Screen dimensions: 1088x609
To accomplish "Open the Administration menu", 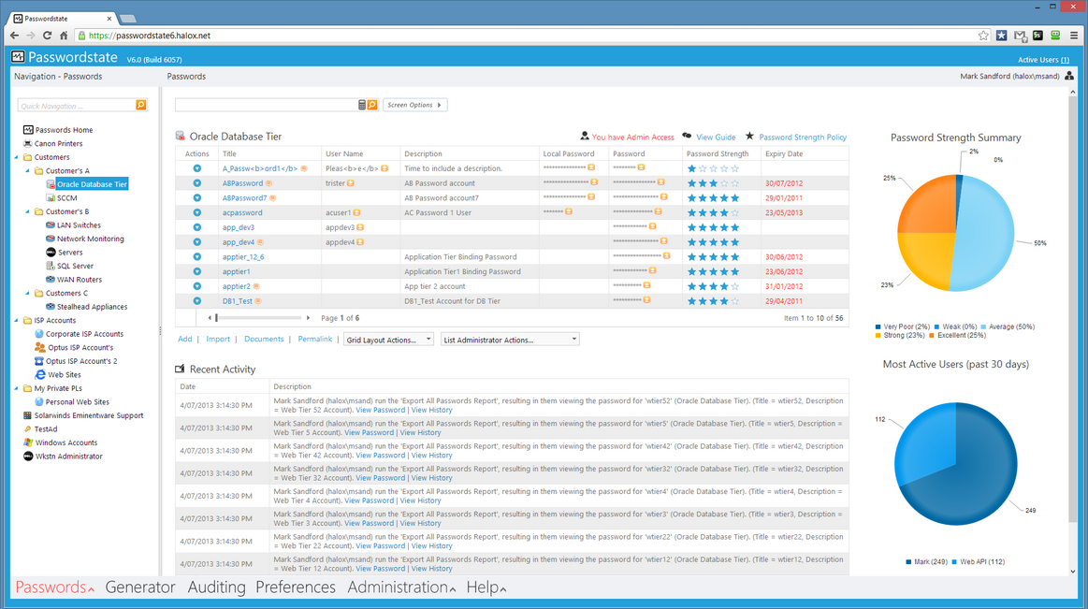I will (401, 587).
